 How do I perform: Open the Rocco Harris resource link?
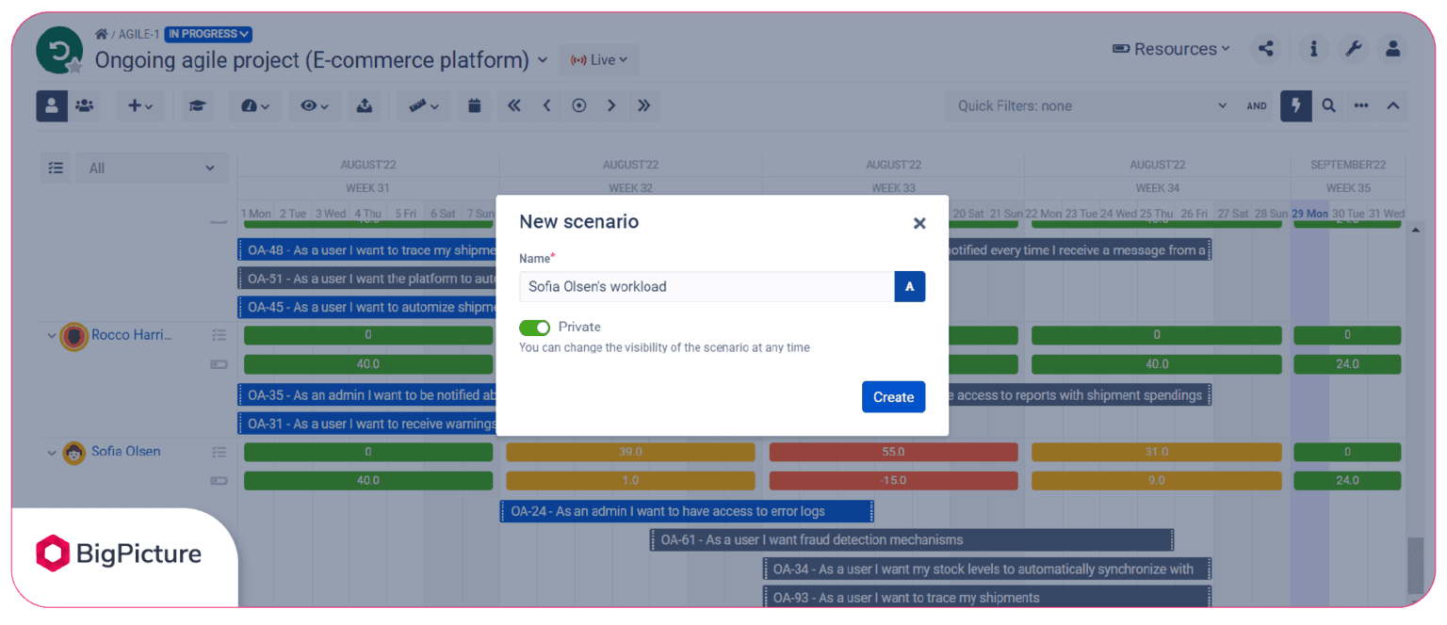[132, 334]
